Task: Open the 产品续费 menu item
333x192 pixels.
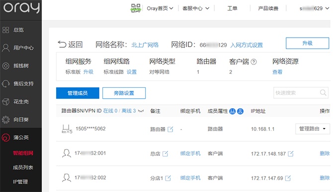Action: (x=268, y=8)
